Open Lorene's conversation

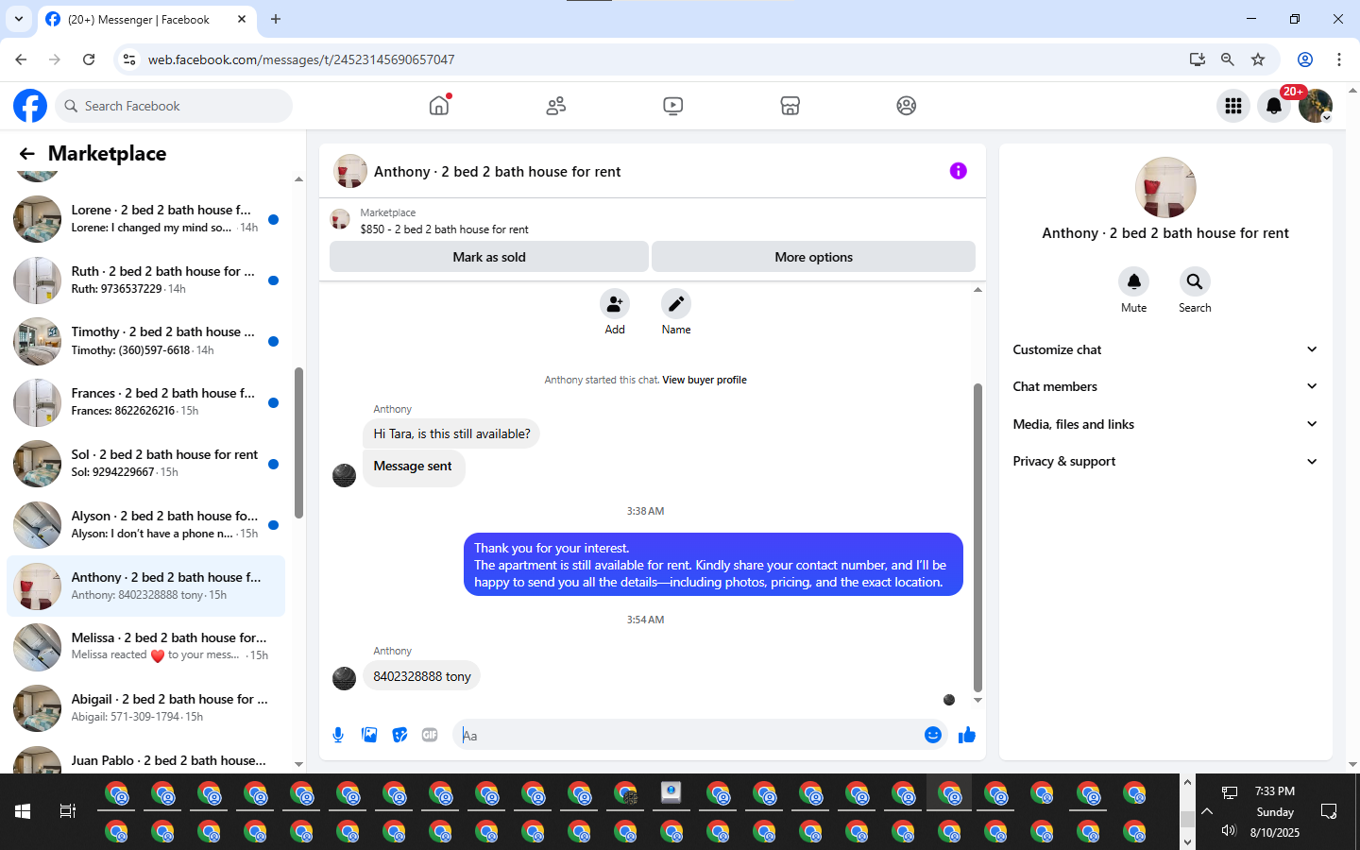[146, 219]
